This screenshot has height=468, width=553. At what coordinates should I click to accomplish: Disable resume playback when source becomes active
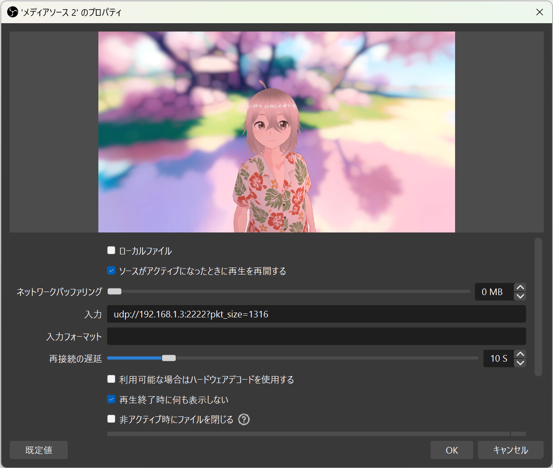coord(111,270)
